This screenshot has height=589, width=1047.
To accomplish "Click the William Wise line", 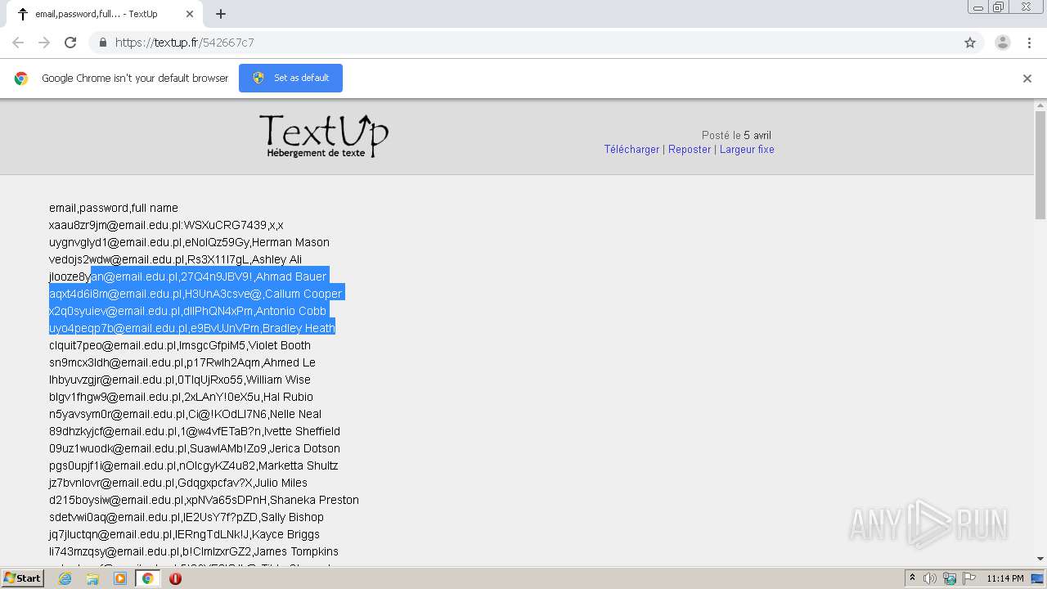I will (x=180, y=380).
